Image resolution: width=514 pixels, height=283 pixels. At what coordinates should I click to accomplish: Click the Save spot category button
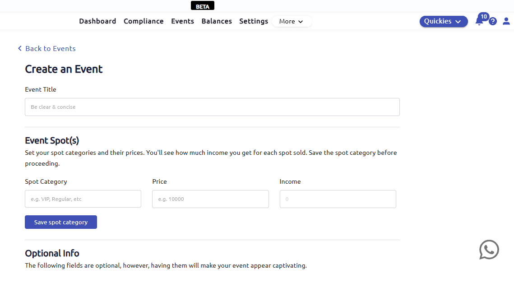click(61, 222)
